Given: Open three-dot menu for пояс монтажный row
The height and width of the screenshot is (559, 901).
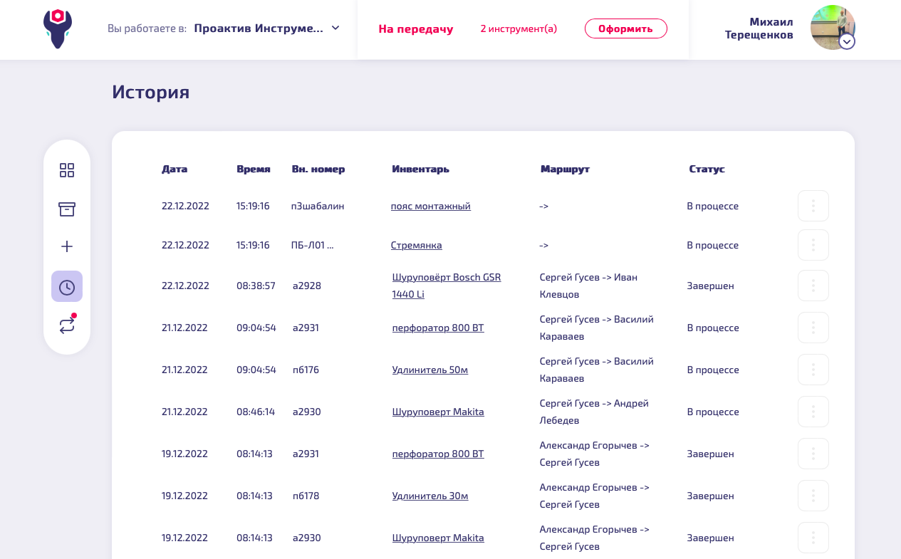Looking at the screenshot, I should [813, 206].
